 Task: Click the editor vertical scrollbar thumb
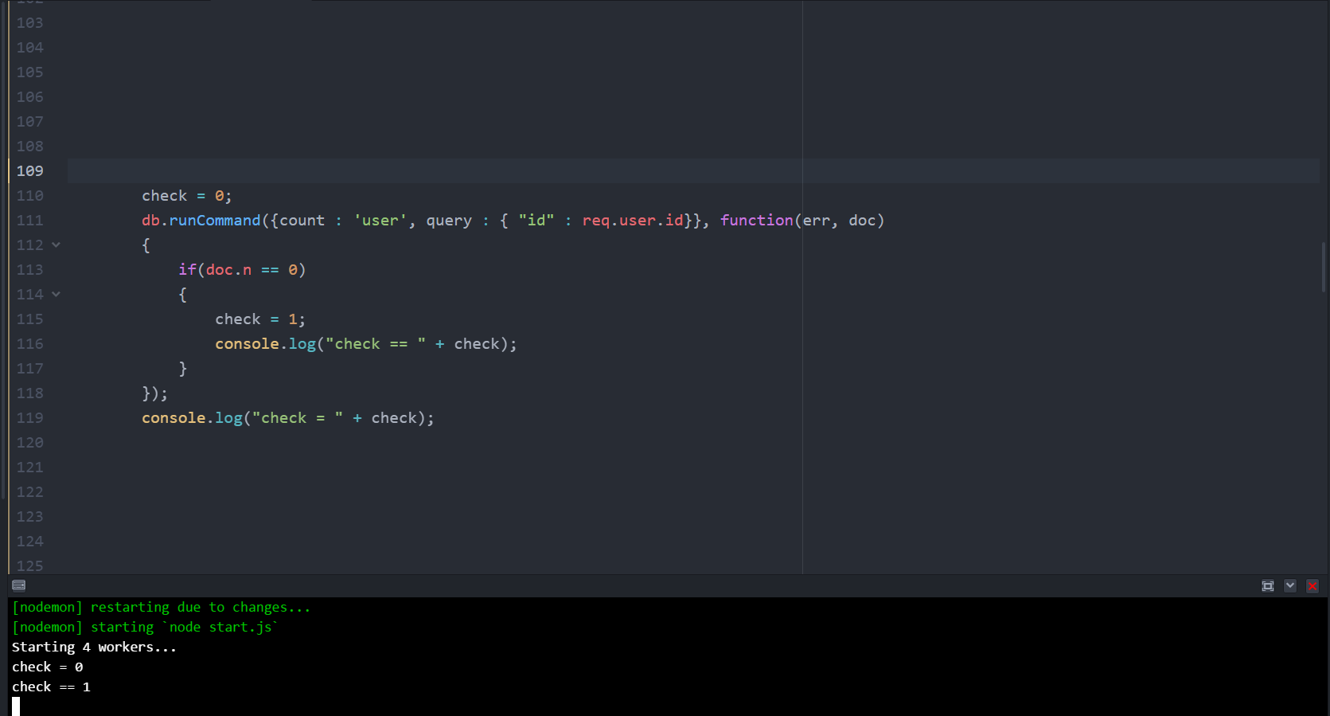tap(1324, 267)
